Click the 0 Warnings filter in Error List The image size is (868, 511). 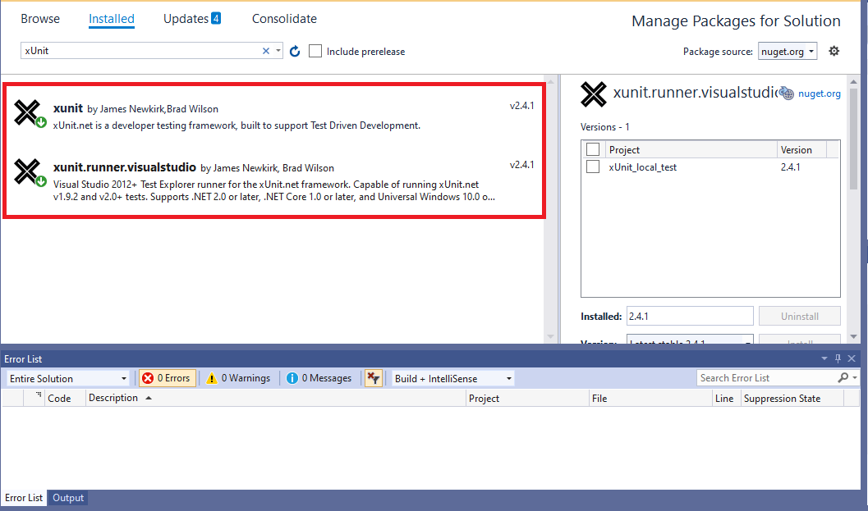coord(239,377)
